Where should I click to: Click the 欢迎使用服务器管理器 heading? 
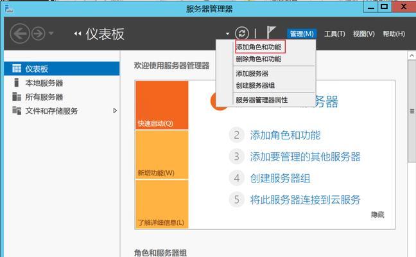[171, 66]
